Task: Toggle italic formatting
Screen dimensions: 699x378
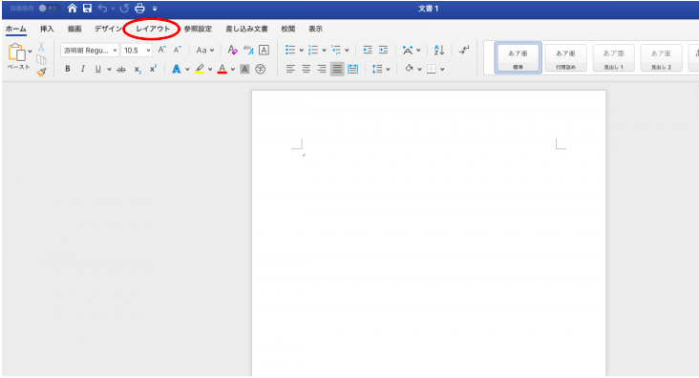Action: coord(83,69)
